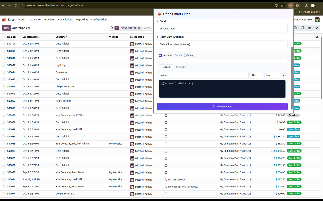Viewport: 323px width, 201px height.
Task: Click the browser address bar URL
Action: pos(55,5)
